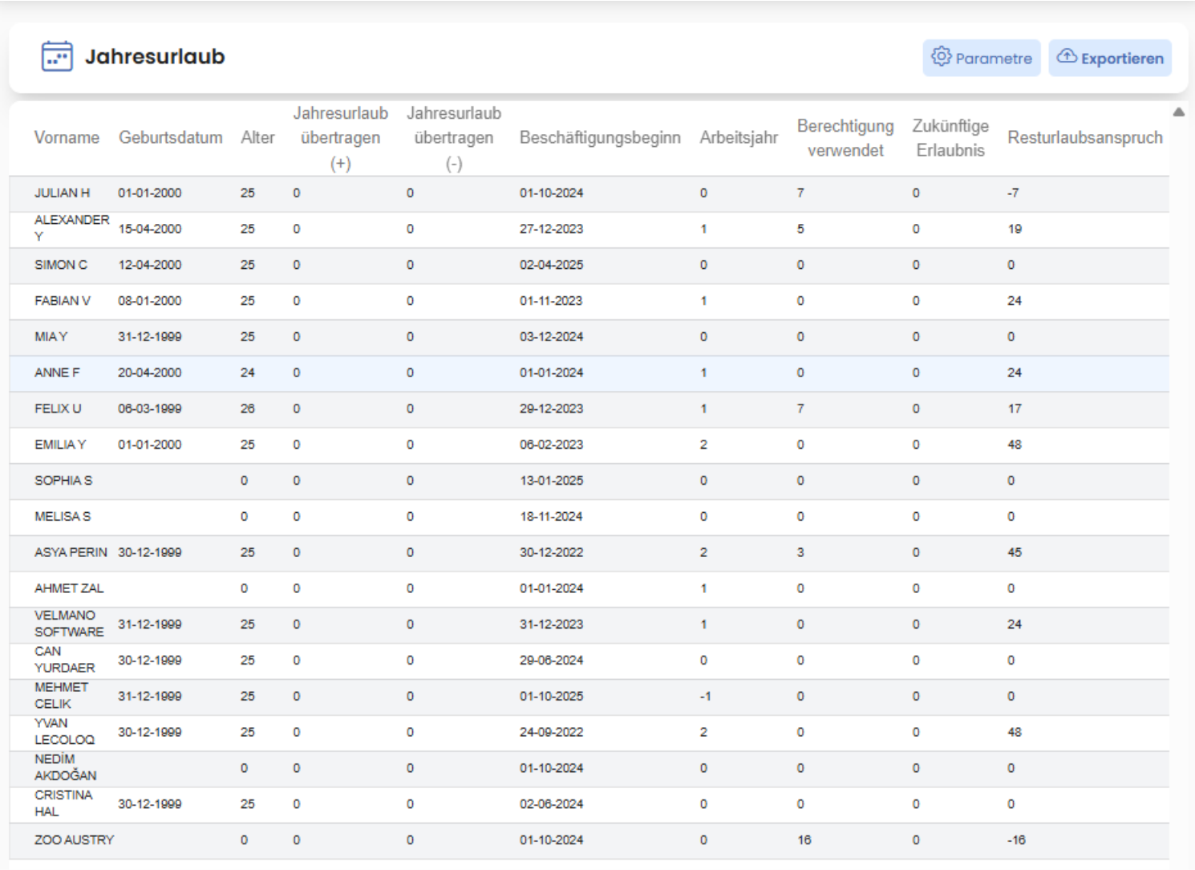
Task: Open the Parametre settings button
Action: [x=982, y=59]
